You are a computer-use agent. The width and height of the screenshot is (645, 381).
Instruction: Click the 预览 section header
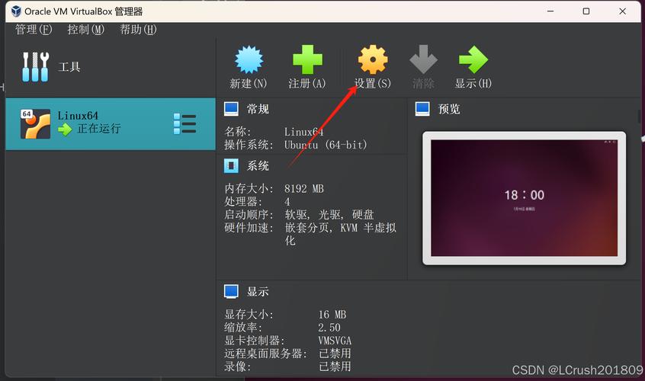click(449, 109)
